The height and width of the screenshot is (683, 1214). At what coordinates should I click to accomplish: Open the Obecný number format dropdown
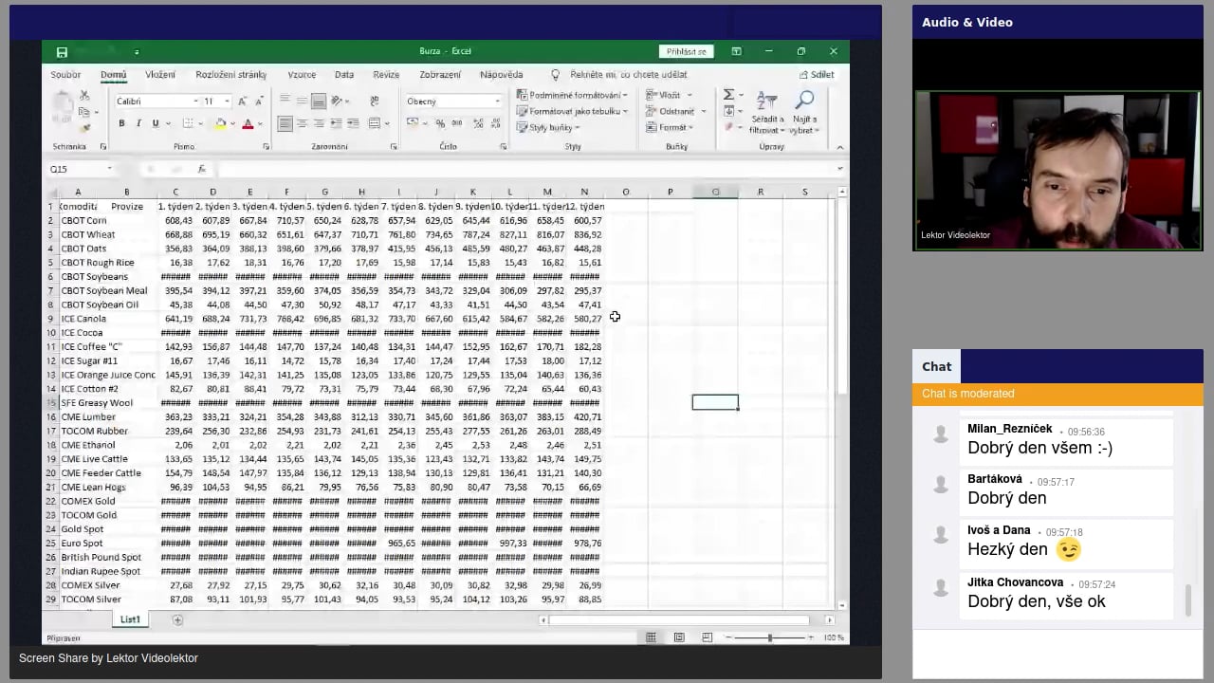[497, 102]
